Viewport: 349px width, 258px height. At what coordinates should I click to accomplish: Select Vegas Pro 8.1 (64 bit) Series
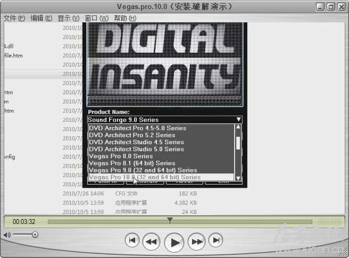click(161, 163)
